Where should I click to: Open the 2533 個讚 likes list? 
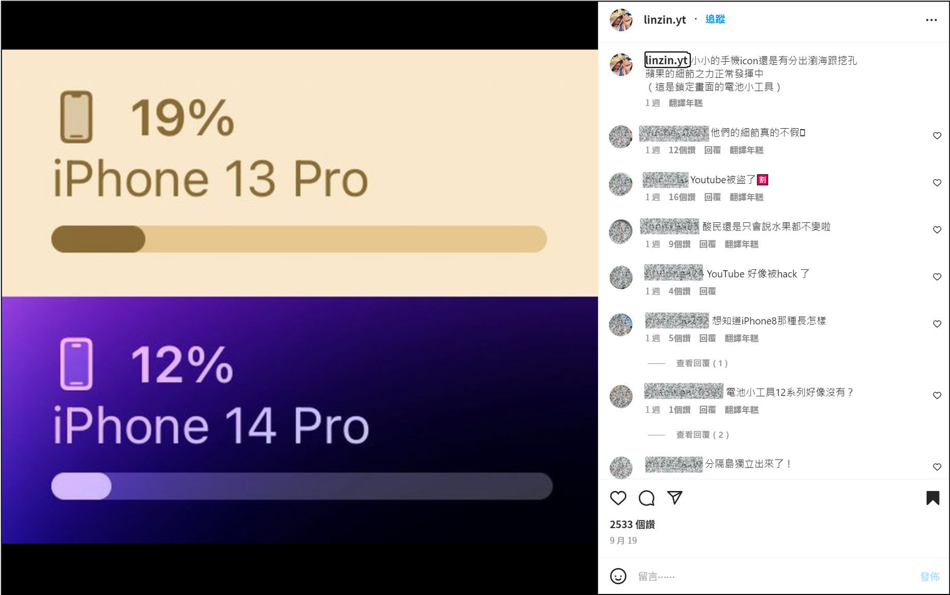[632, 524]
